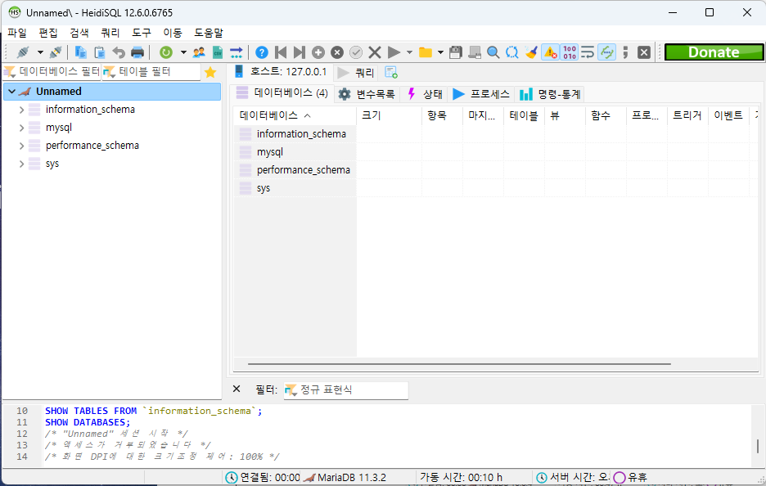
Task: Disconnect using the unplug toolbar icon
Action: [56, 52]
